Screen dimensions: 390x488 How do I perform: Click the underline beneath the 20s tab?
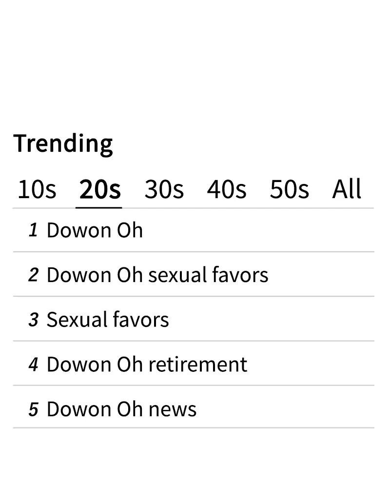pyautogui.click(x=99, y=207)
